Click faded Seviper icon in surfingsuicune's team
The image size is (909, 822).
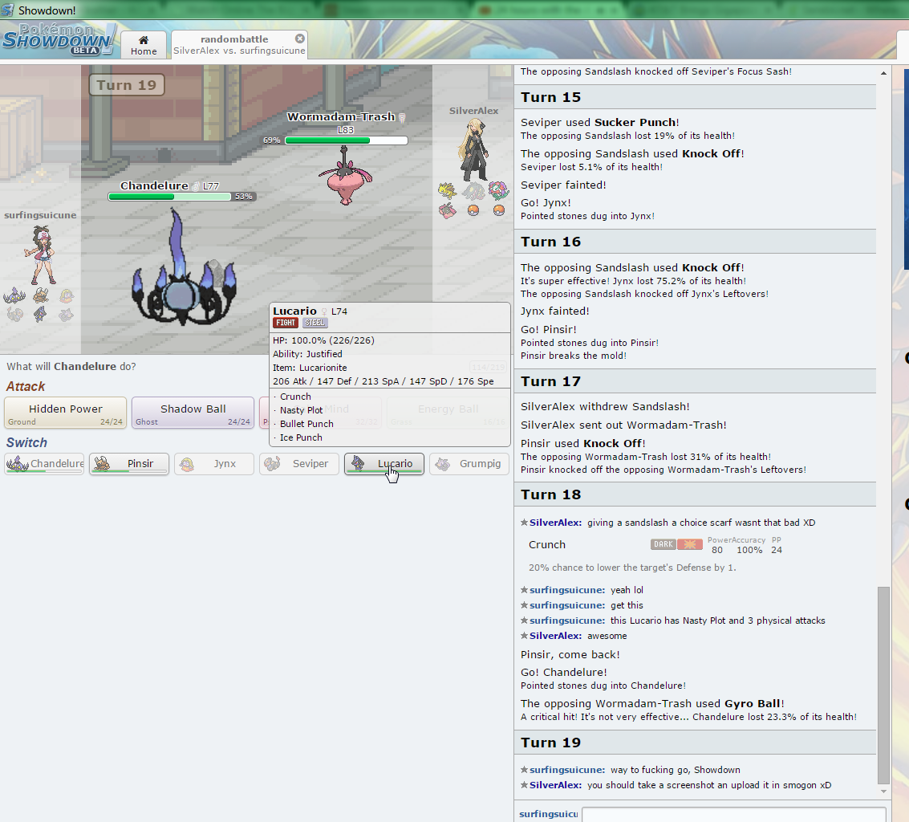click(15, 315)
